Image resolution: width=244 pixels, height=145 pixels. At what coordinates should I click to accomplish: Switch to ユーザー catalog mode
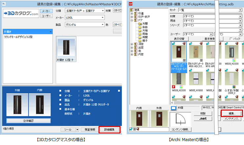46,16
